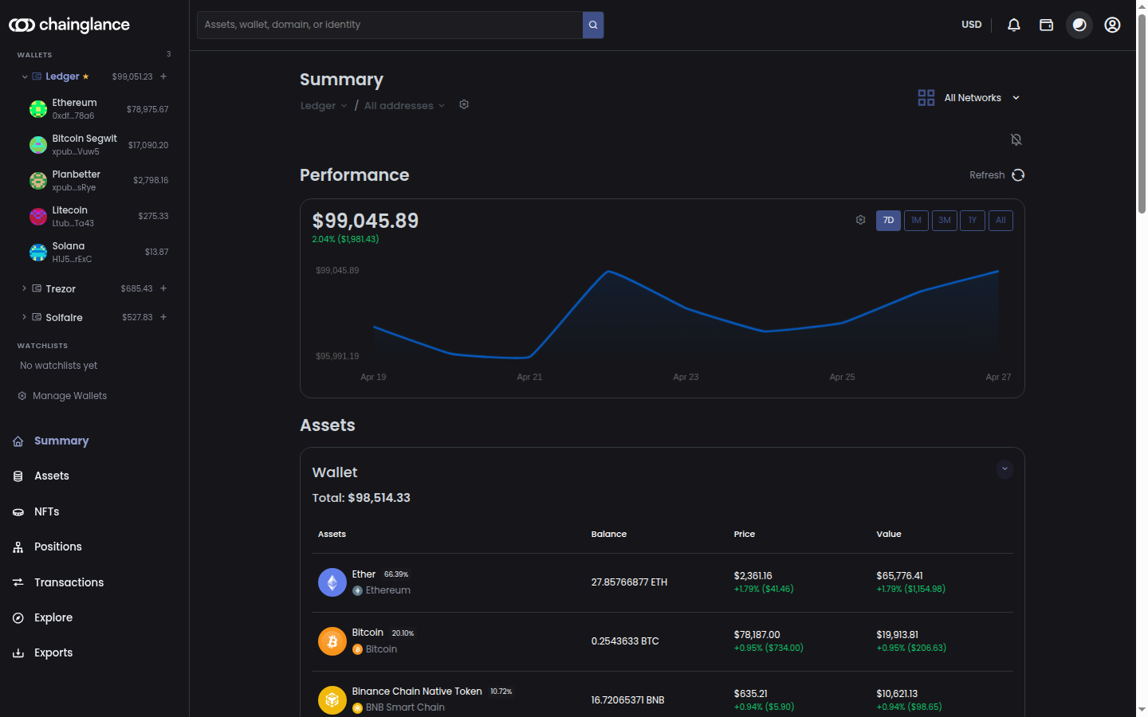
Task: Click the chainglance logo
Action: [69, 25]
